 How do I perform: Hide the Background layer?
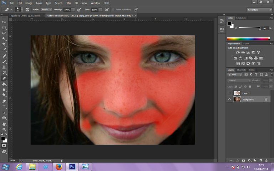pyautogui.click(x=229, y=99)
